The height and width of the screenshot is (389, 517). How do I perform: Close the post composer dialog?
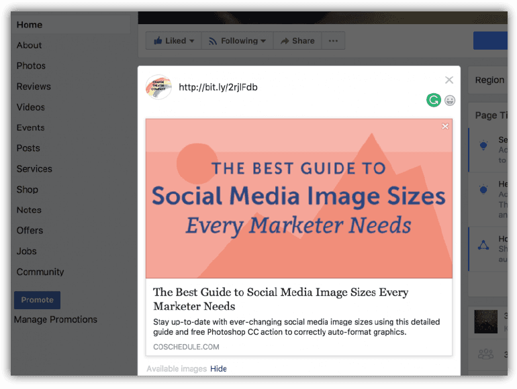tap(449, 80)
